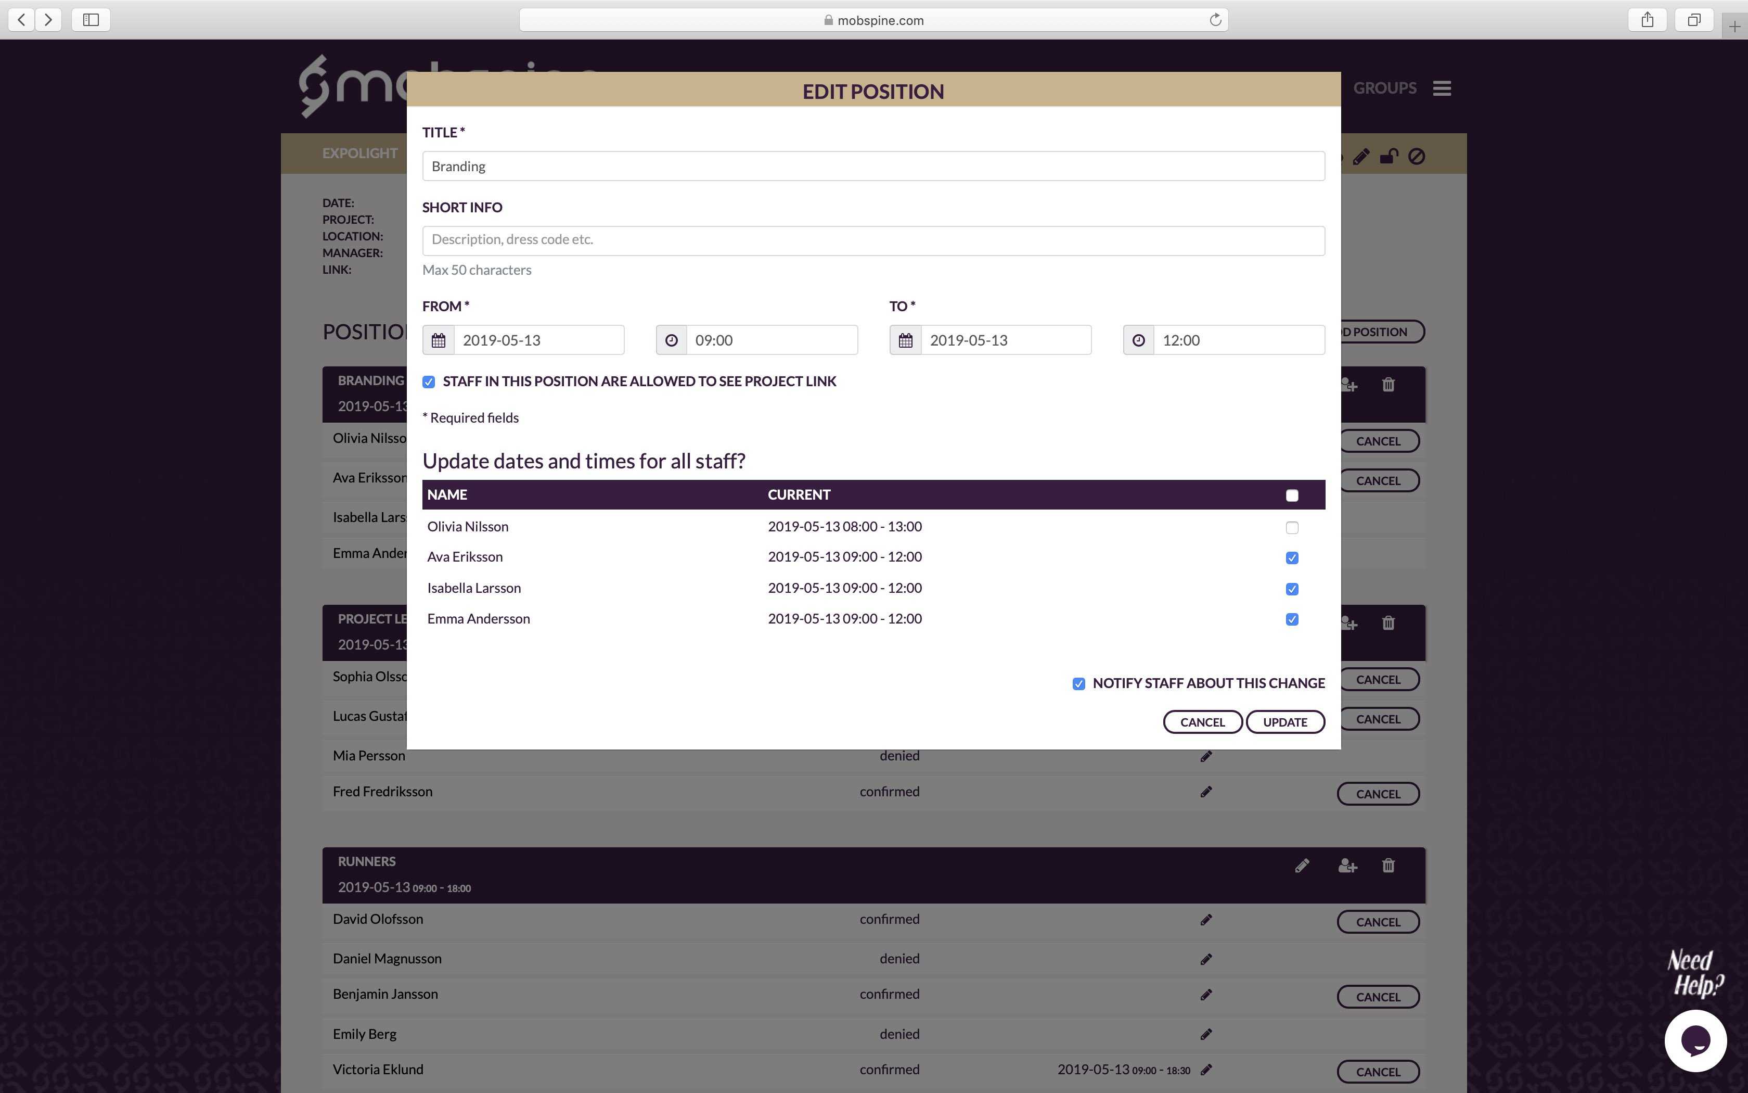Click the UPDATE button
The width and height of the screenshot is (1748, 1093).
click(x=1285, y=721)
